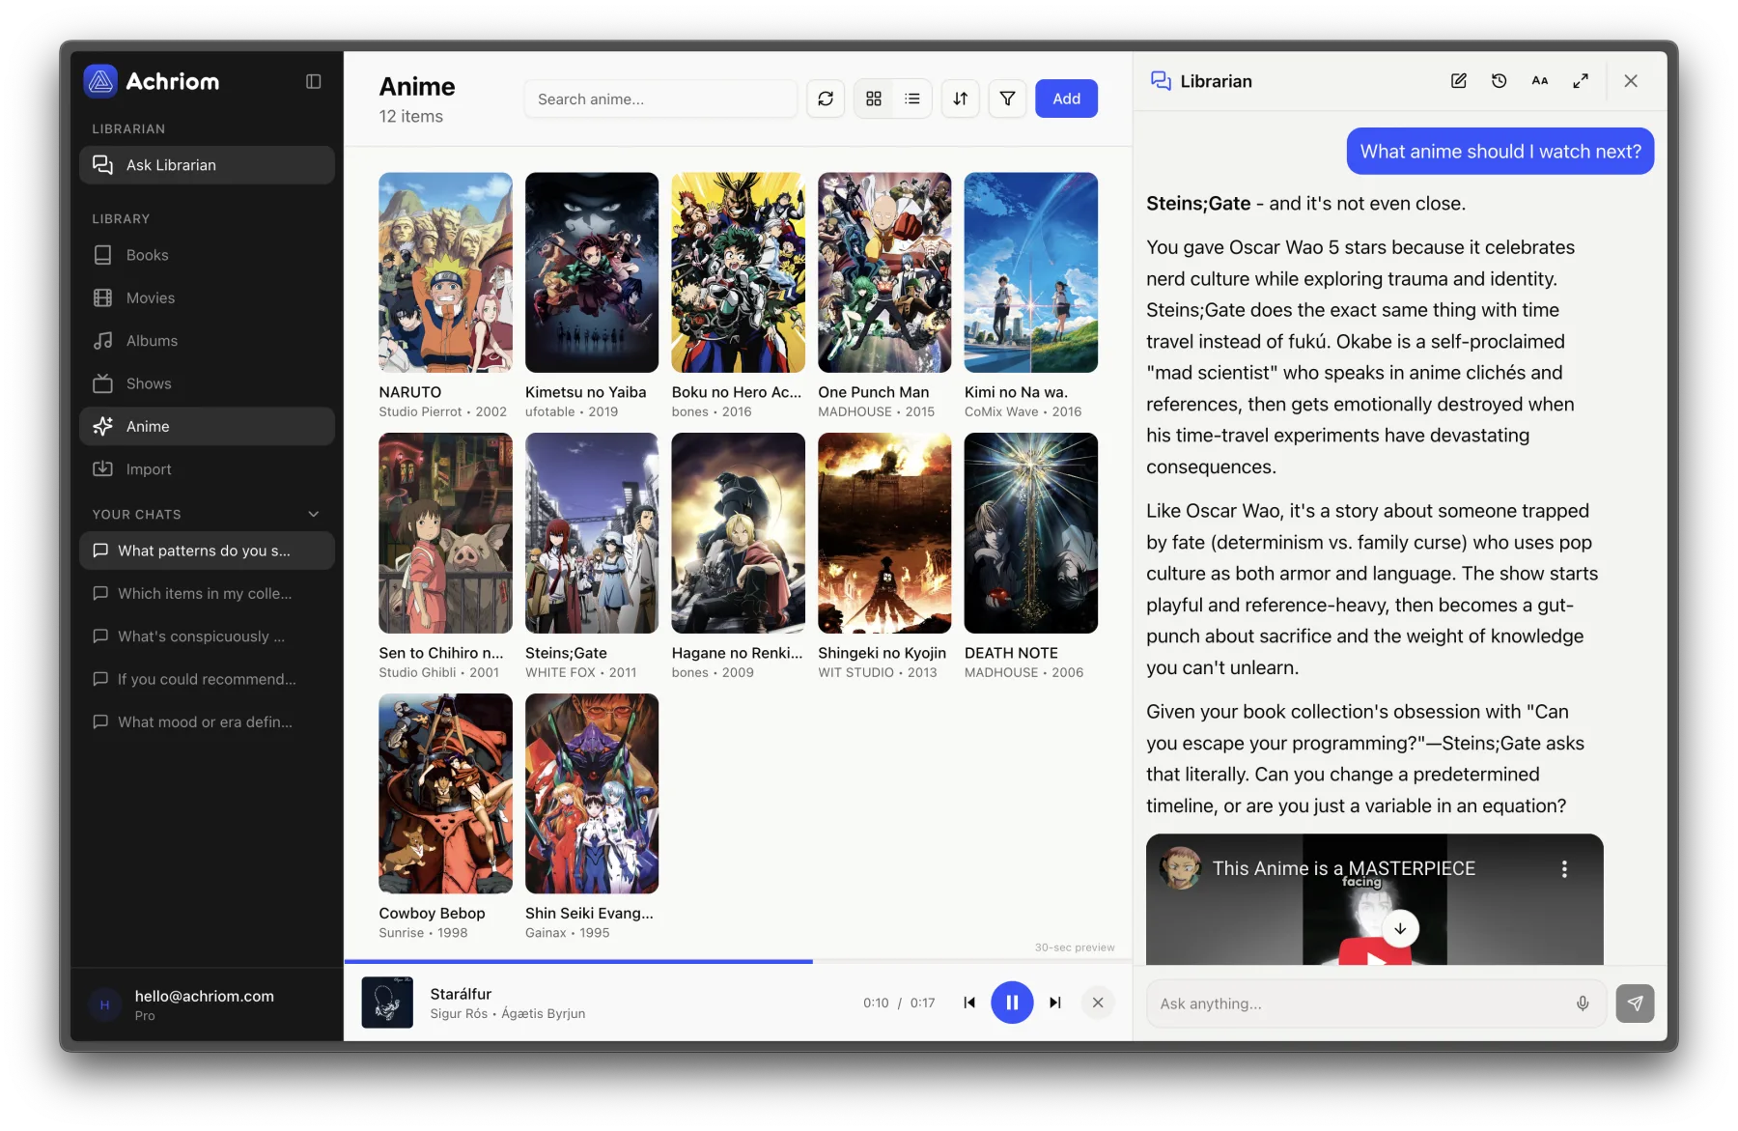The height and width of the screenshot is (1131, 1738).
Task: Switch to list view
Action: point(912,99)
